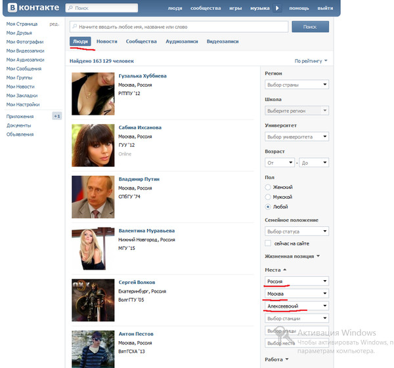394x368 pixels.
Task: Open Мои Новости in the sidebar
Action: (20, 87)
